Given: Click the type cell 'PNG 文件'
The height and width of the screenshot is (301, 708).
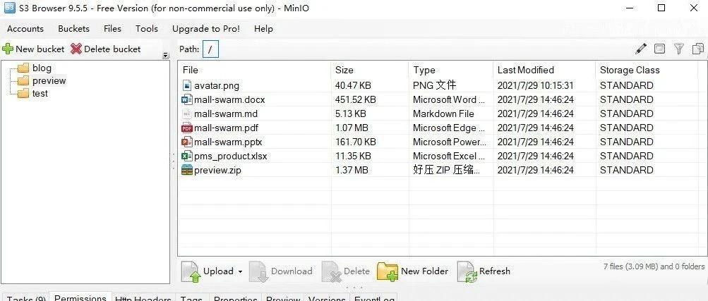Looking at the screenshot, I should [x=434, y=85].
